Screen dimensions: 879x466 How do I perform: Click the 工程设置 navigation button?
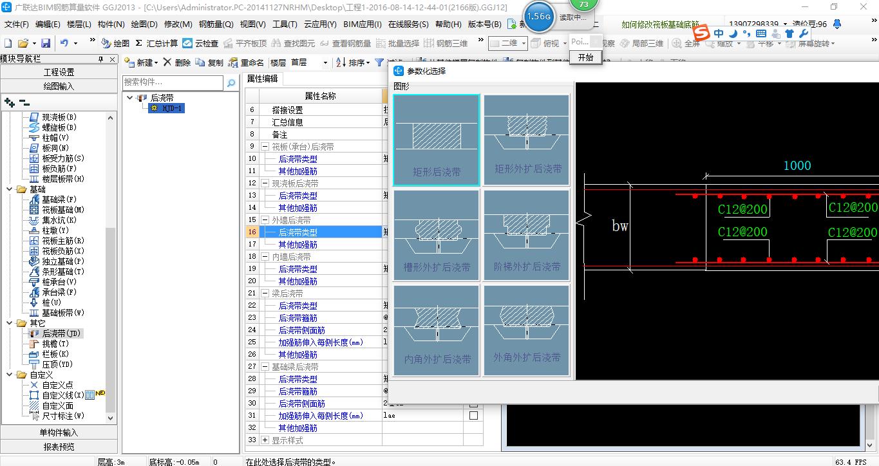click(59, 72)
